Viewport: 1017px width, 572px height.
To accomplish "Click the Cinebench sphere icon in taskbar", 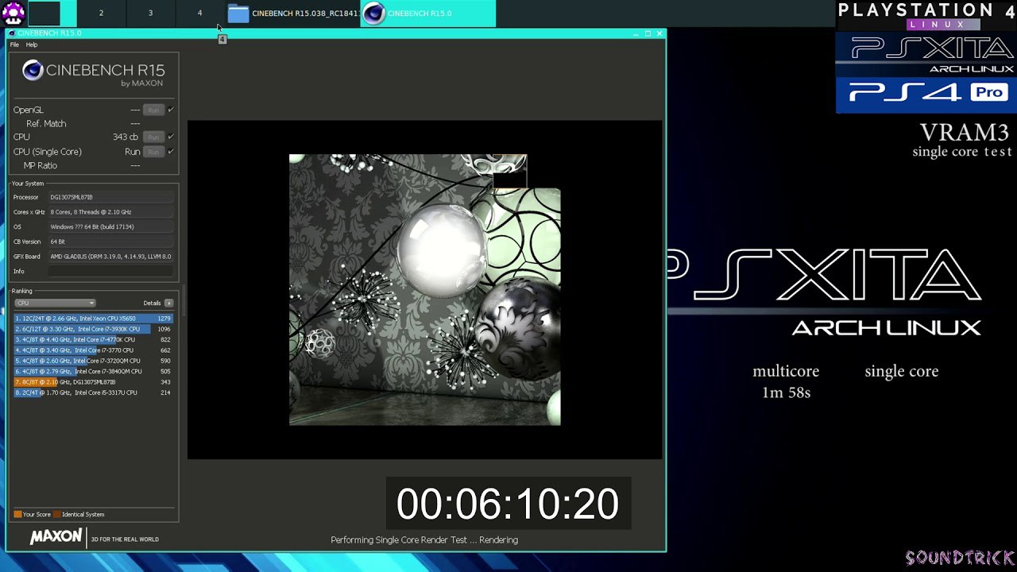I will 374,14.
